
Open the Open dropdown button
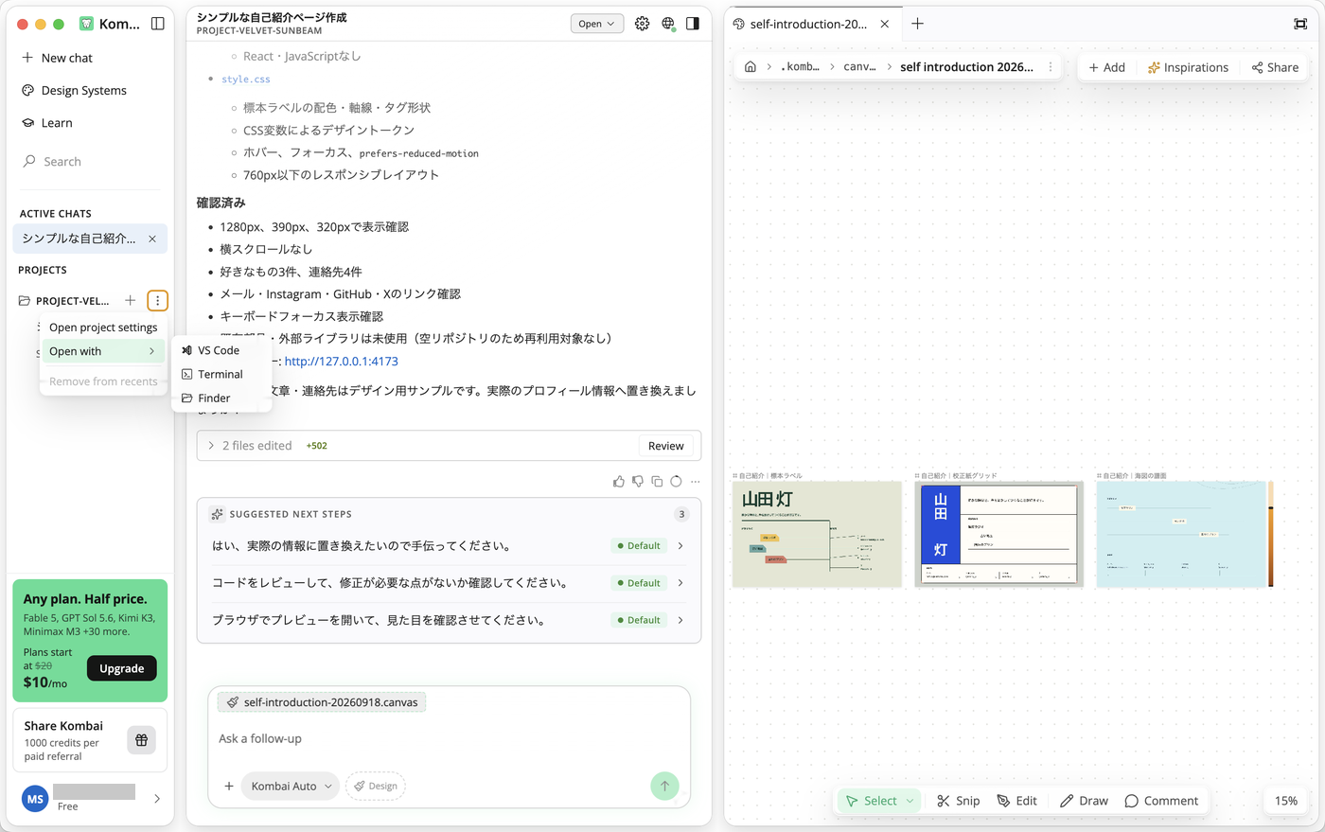coord(597,24)
